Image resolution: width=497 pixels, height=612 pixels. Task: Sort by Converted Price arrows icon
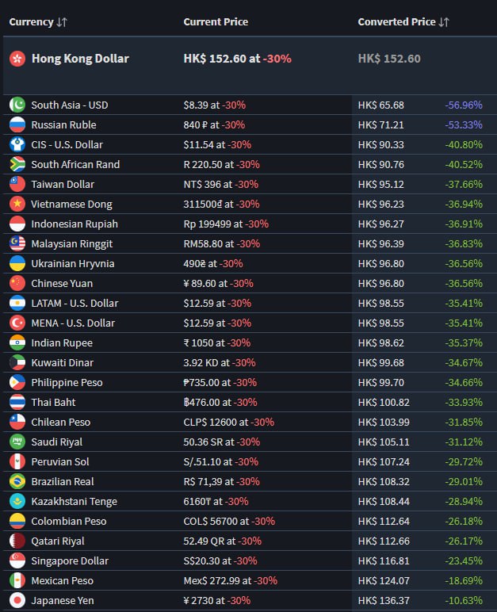pyautogui.click(x=444, y=22)
